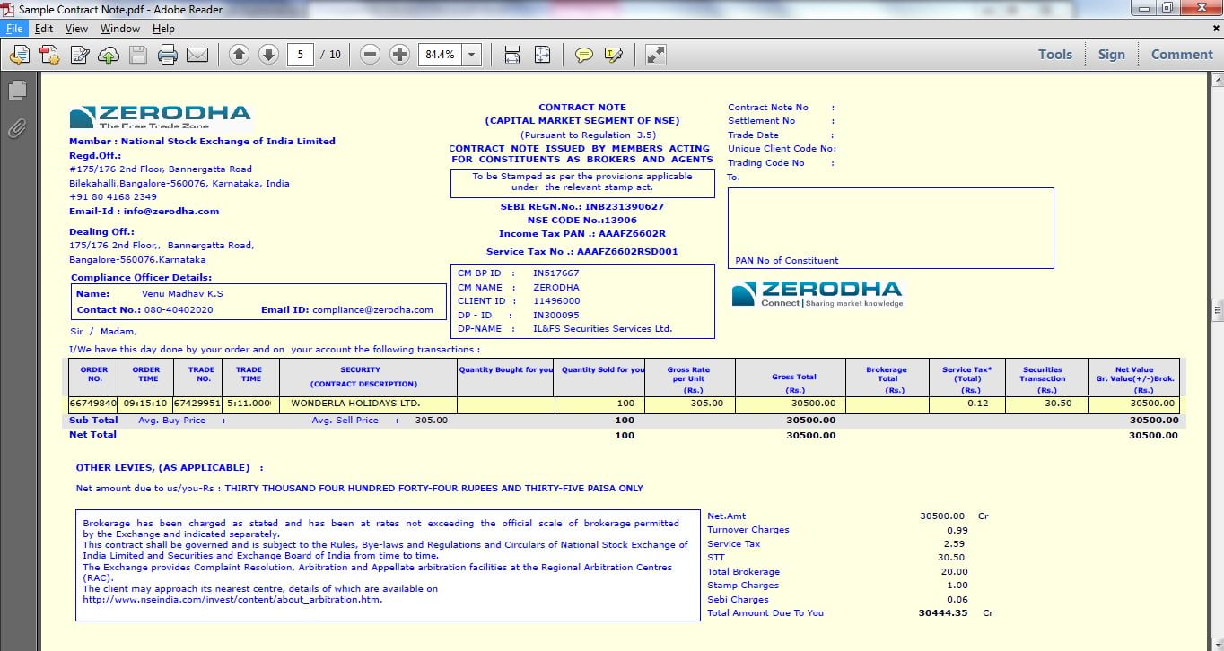1224x651 pixels.
Task: Open the View menu
Action: coord(76,29)
